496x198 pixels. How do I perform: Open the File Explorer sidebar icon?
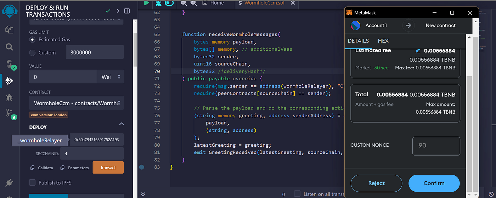pos(10,29)
